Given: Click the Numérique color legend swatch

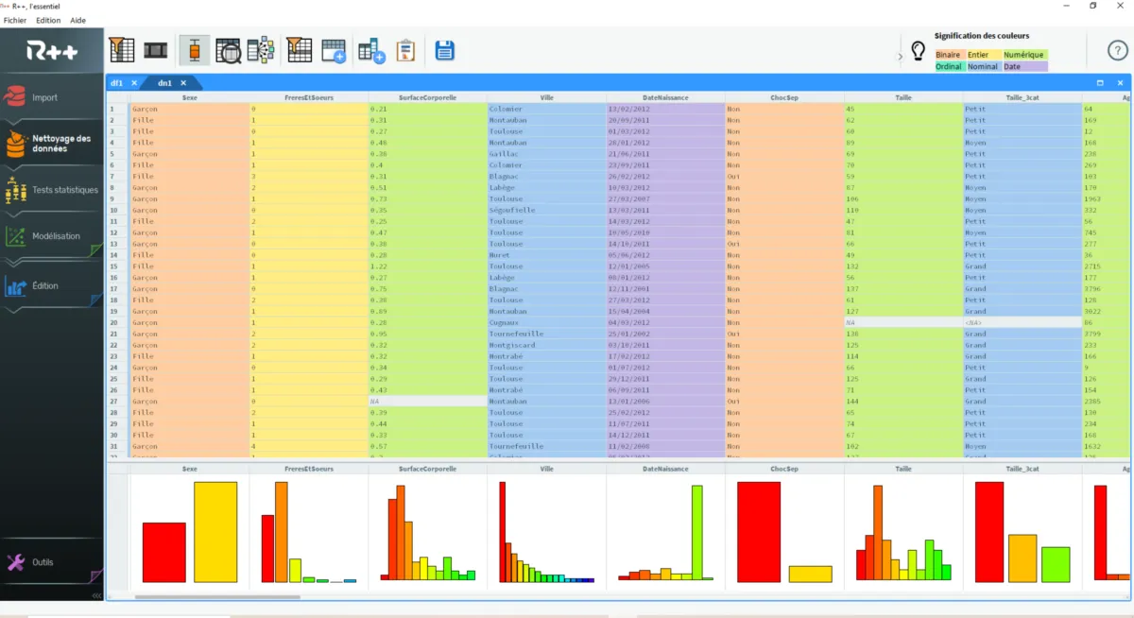Looking at the screenshot, I should coord(1023,55).
